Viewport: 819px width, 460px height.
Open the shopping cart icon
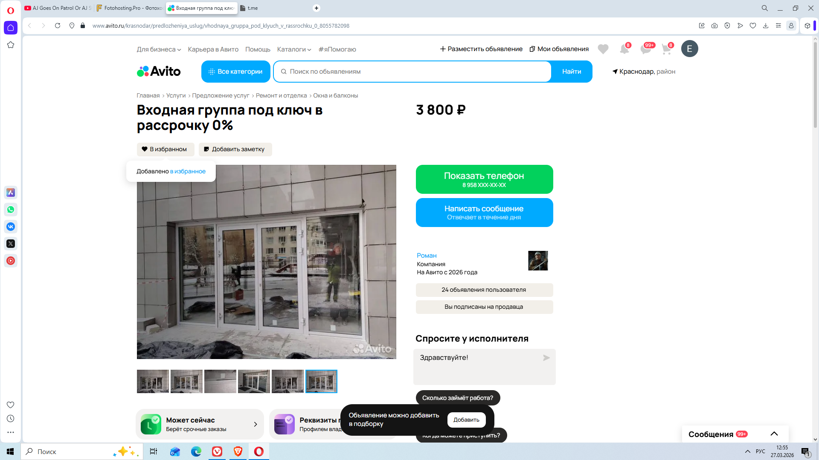click(666, 49)
